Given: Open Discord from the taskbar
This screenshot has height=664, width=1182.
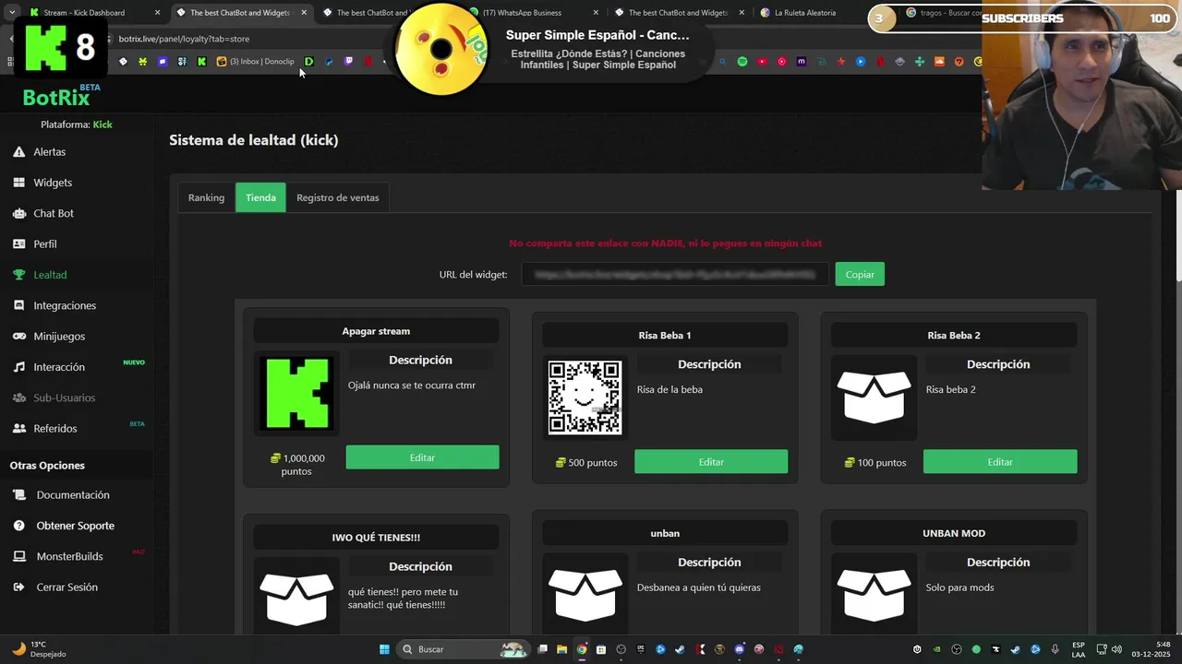Looking at the screenshot, I should click(x=739, y=649).
